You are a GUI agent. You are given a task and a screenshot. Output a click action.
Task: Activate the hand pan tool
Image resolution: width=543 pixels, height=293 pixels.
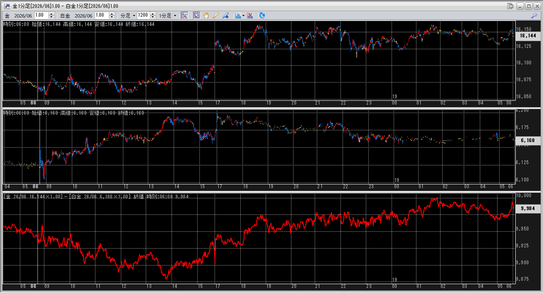tap(206, 16)
